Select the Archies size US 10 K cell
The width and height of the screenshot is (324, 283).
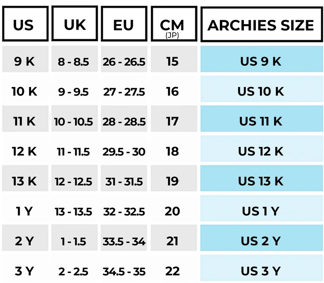point(261,91)
